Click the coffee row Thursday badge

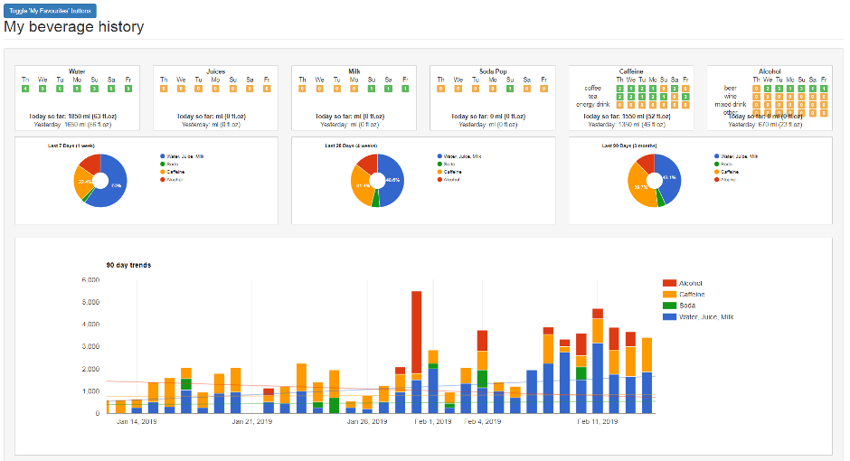pyautogui.click(x=619, y=89)
